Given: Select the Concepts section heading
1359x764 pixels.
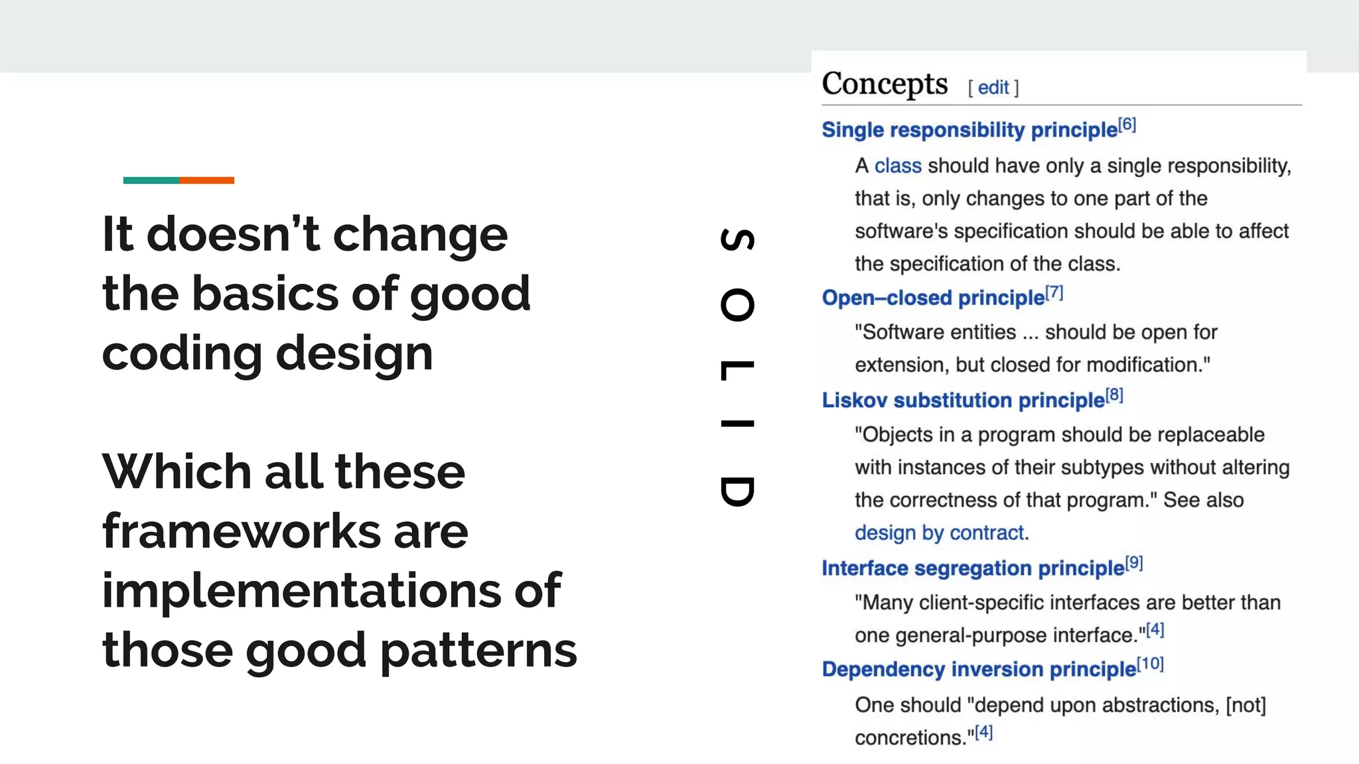Looking at the screenshot, I should (x=885, y=84).
